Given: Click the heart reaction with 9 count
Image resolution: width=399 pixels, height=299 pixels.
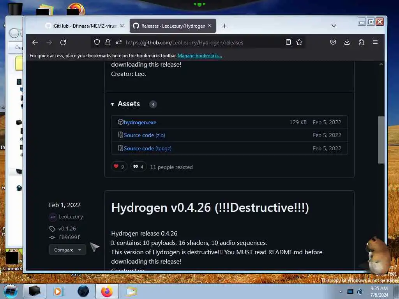Looking at the screenshot, I should 119,167.
